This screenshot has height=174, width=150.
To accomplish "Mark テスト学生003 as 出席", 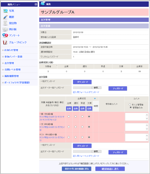I will tap(69, 127).
